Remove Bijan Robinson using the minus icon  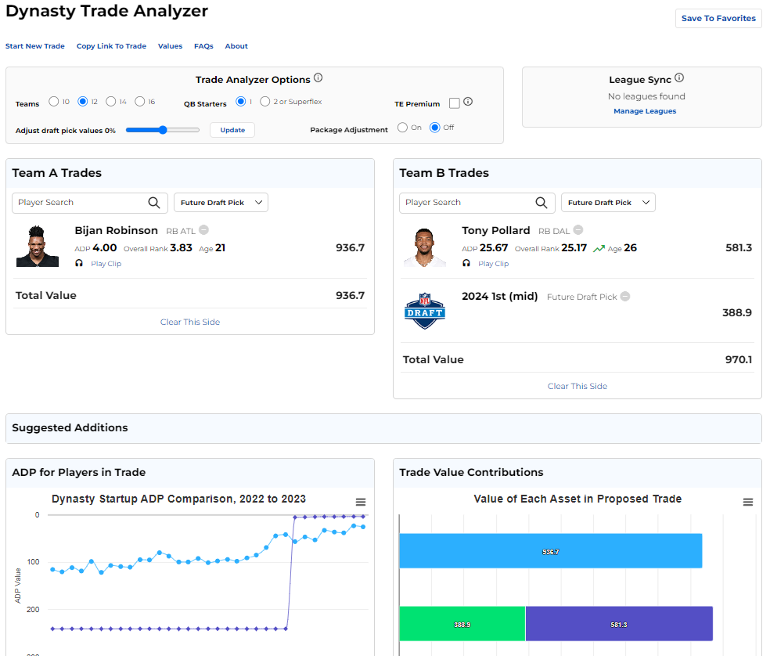(x=203, y=230)
